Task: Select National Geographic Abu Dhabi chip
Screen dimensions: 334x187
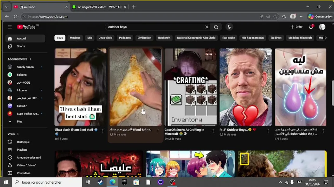Action: (x=196, y=38)
